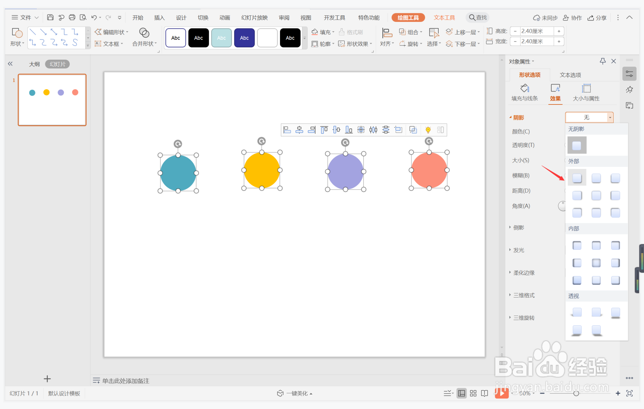
Task: Expand the 三维格式 section
Action: click(x=524, y=295)
